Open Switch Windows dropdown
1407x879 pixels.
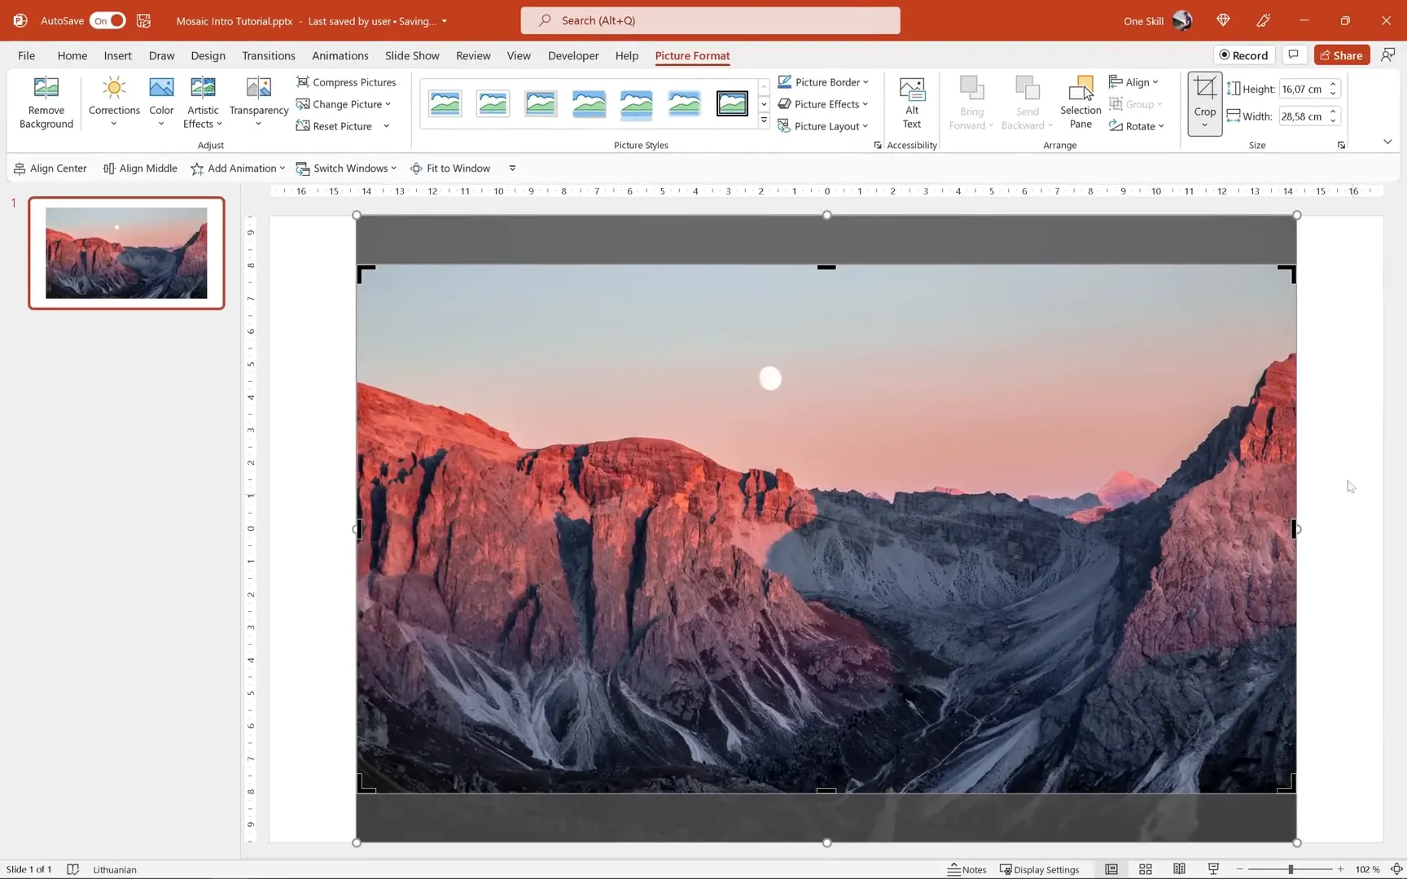(x=346, y=168)
